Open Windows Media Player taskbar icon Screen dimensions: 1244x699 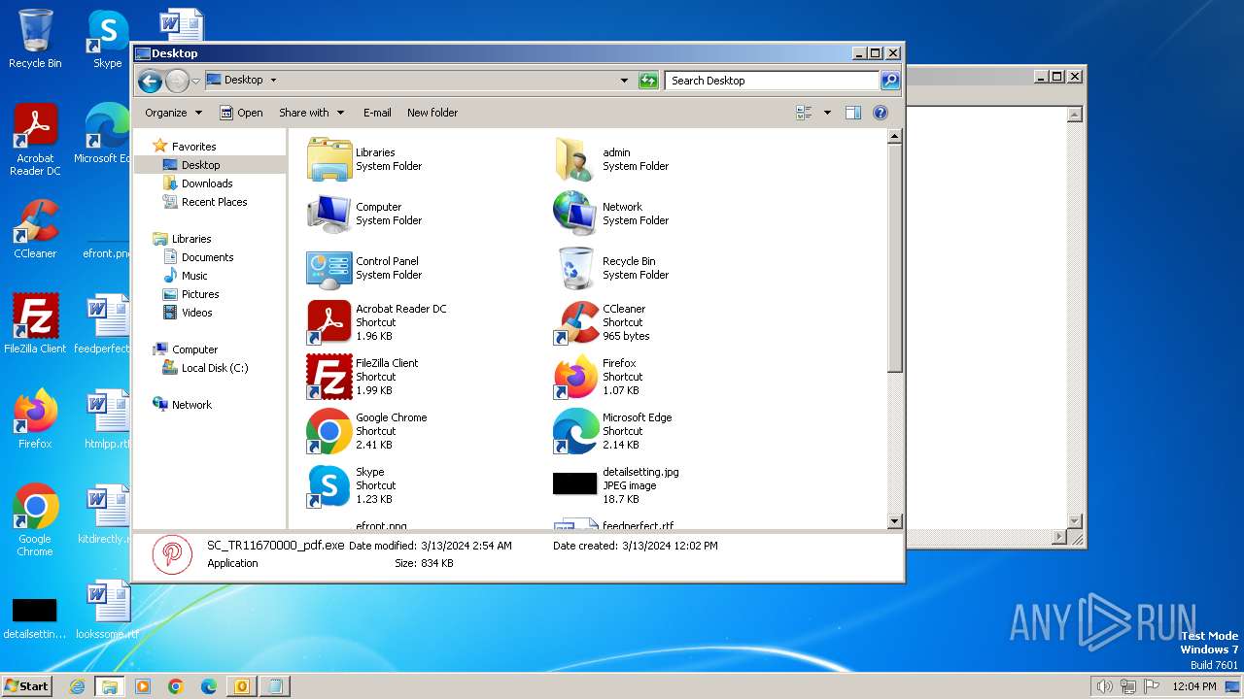[143, 686]
